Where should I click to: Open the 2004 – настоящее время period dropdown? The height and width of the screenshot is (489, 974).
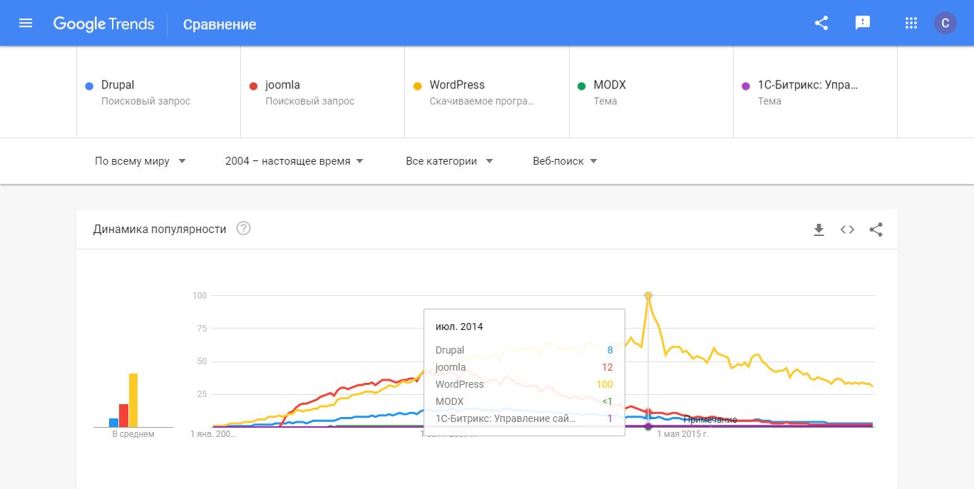(294, 161)
